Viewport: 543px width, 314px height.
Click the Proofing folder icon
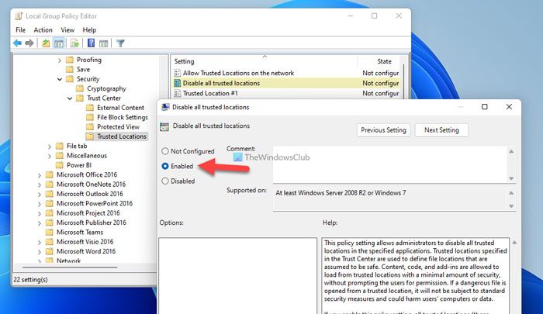coord(70,60)
